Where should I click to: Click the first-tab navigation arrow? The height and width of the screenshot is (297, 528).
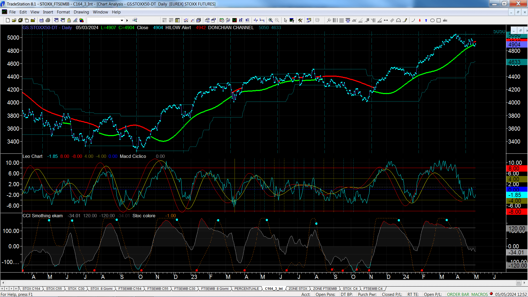point(2,289)
